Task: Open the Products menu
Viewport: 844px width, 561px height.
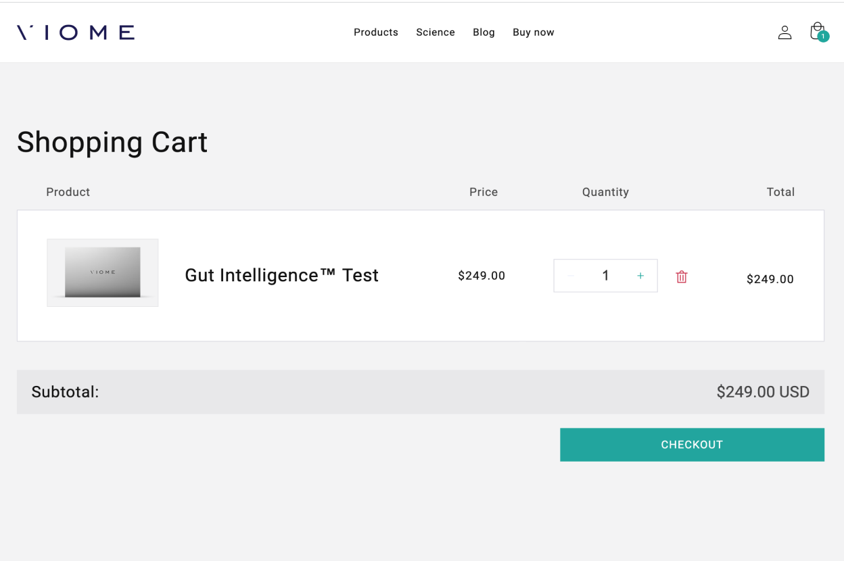Action: pos(376,32)
